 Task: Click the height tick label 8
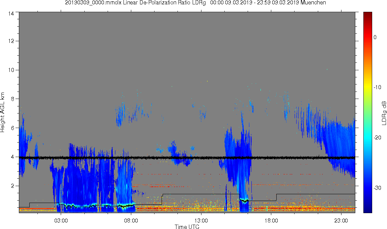click(x=12, y=99)
